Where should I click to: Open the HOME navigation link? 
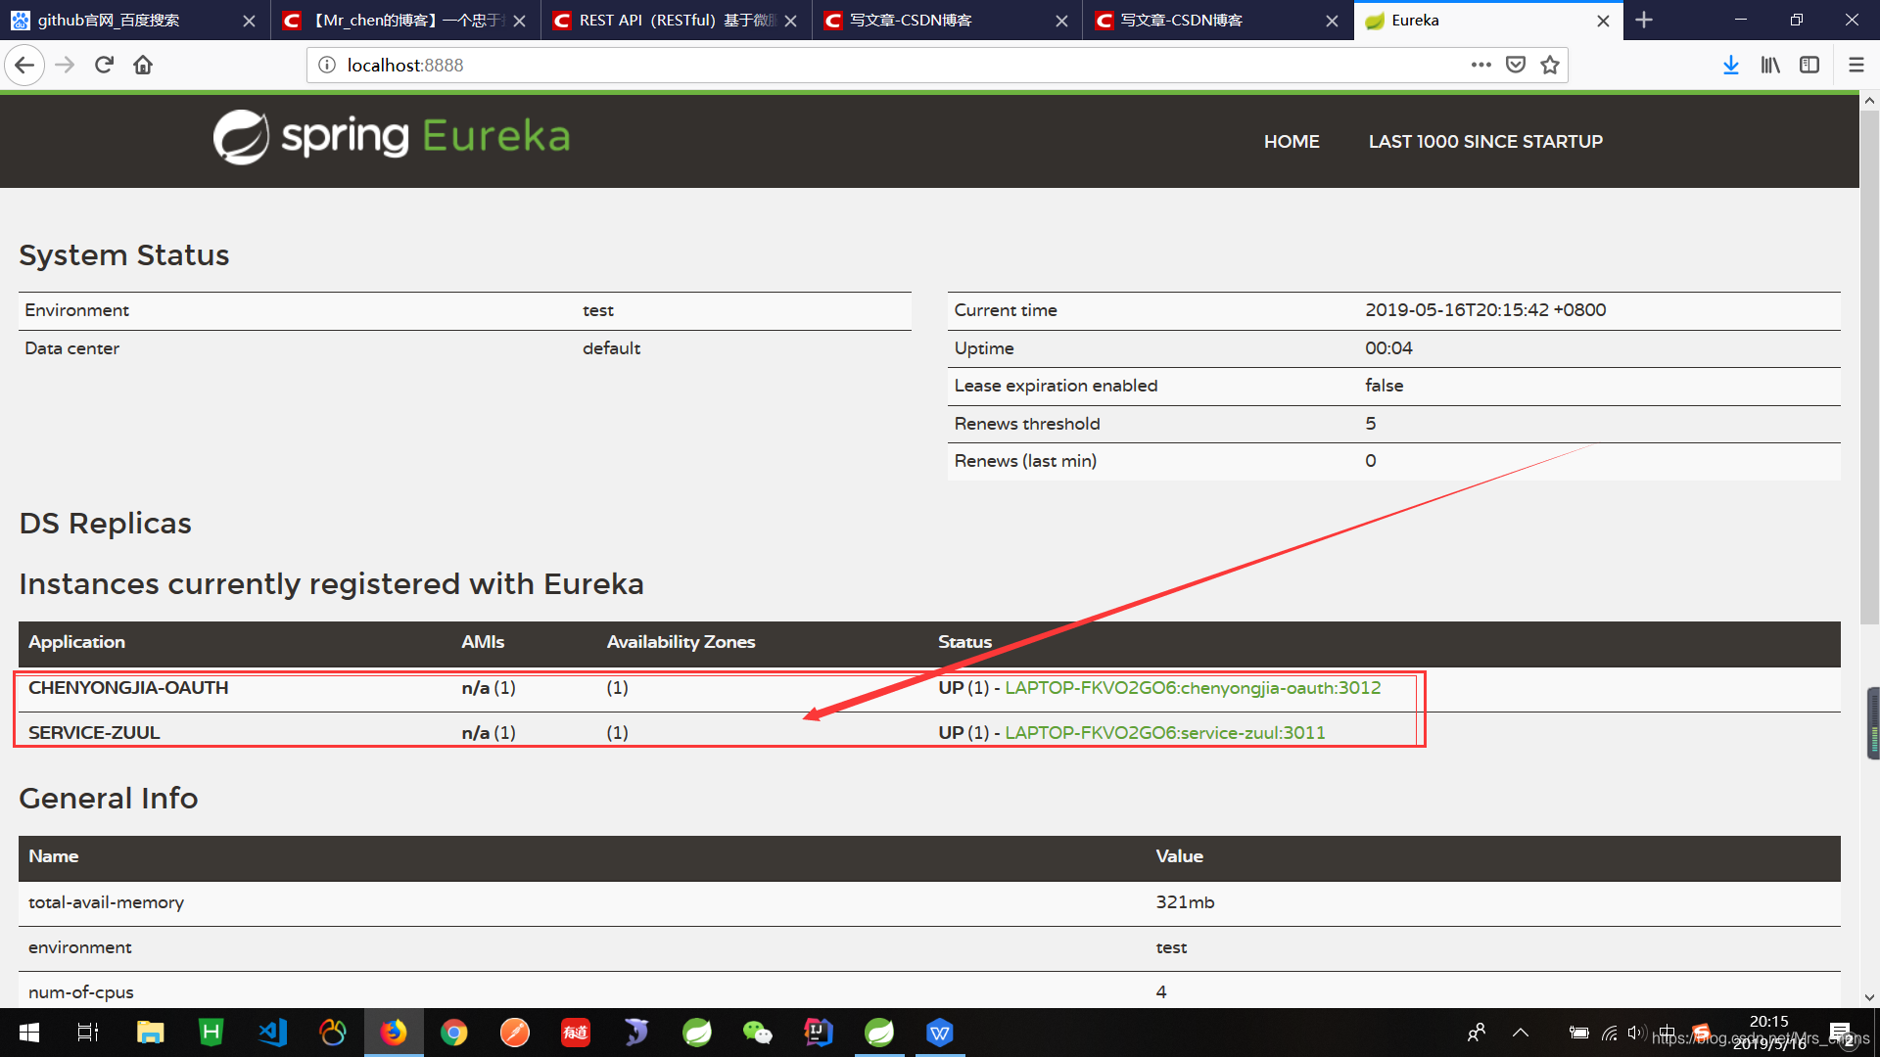[x=1291, y=141]
